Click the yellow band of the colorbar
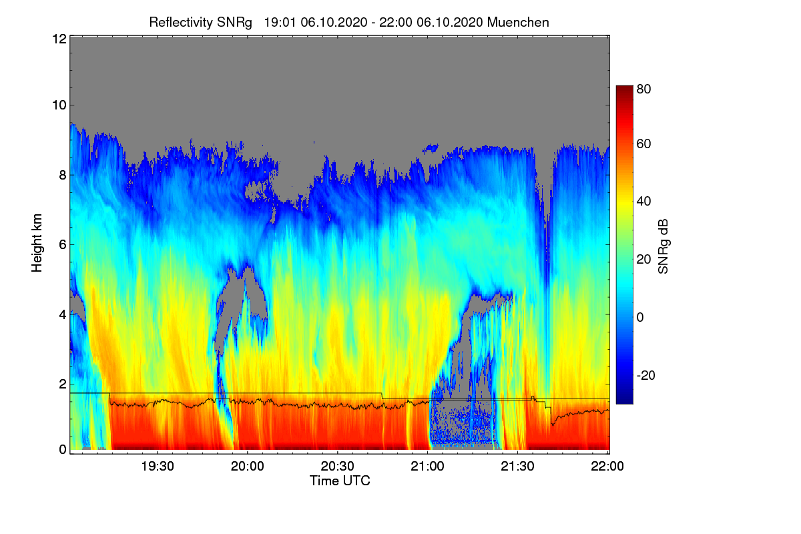Image resolution: width=801 pixels, height=534 pixels. coord(624,206)
